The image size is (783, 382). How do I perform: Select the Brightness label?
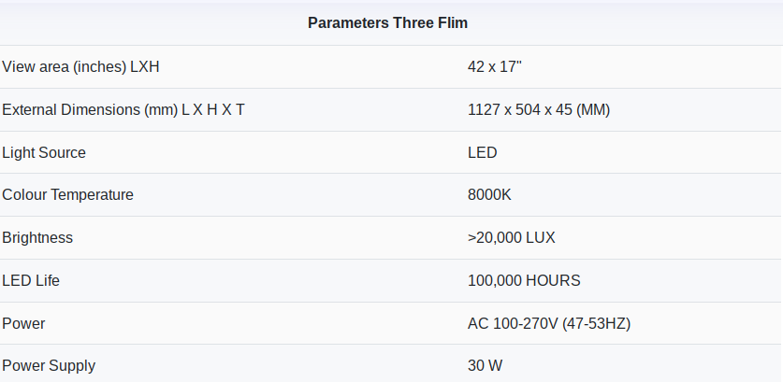pos(37,238)
